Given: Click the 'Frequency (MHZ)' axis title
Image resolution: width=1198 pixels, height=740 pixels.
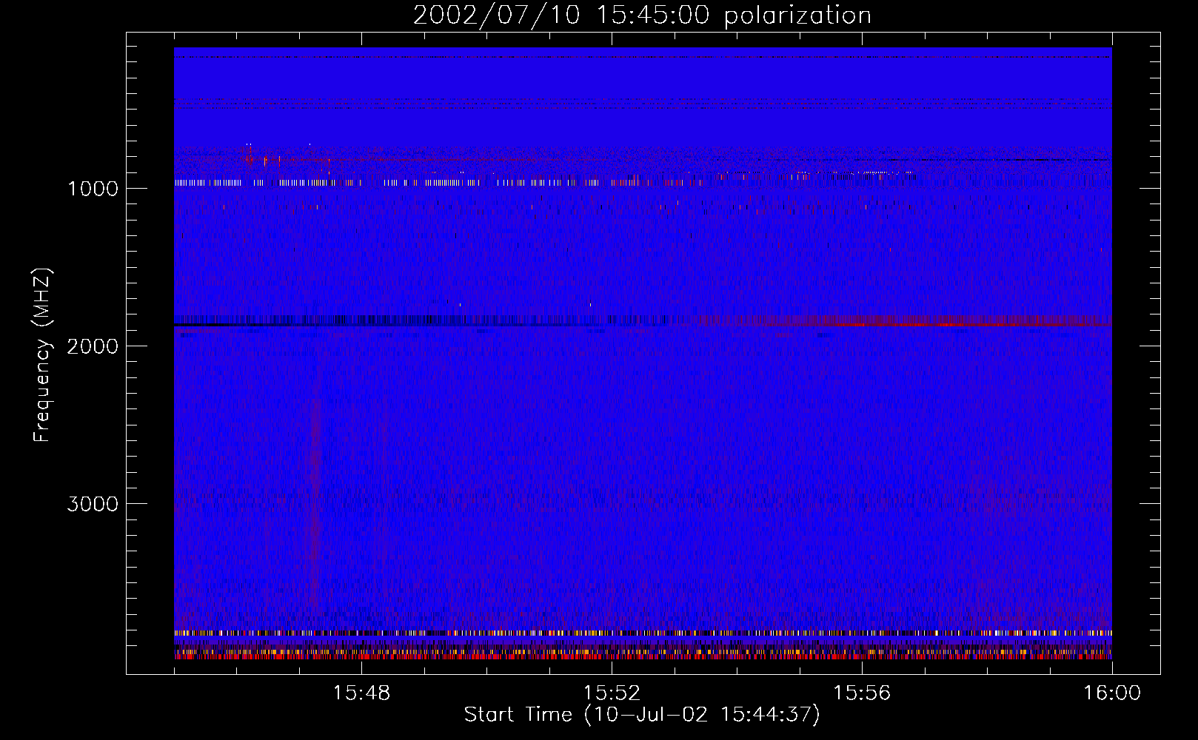Looking at the screenshot, I should click(x=42, y=355).
